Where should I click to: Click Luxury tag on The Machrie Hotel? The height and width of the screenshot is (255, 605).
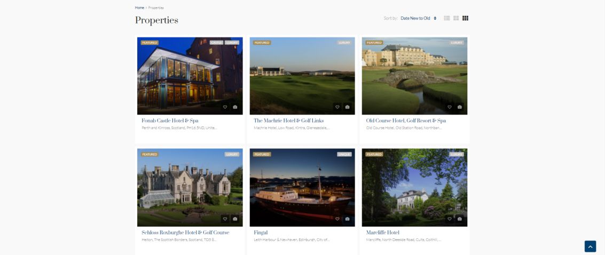point(344,43)
